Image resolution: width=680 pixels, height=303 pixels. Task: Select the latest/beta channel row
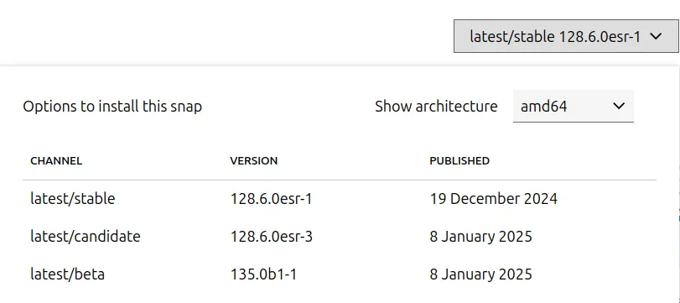coord(340,274)
